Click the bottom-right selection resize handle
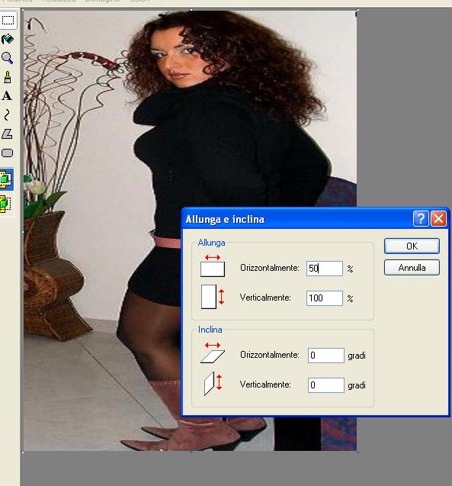This screenshot has height=486, width=452. point(357,452)
